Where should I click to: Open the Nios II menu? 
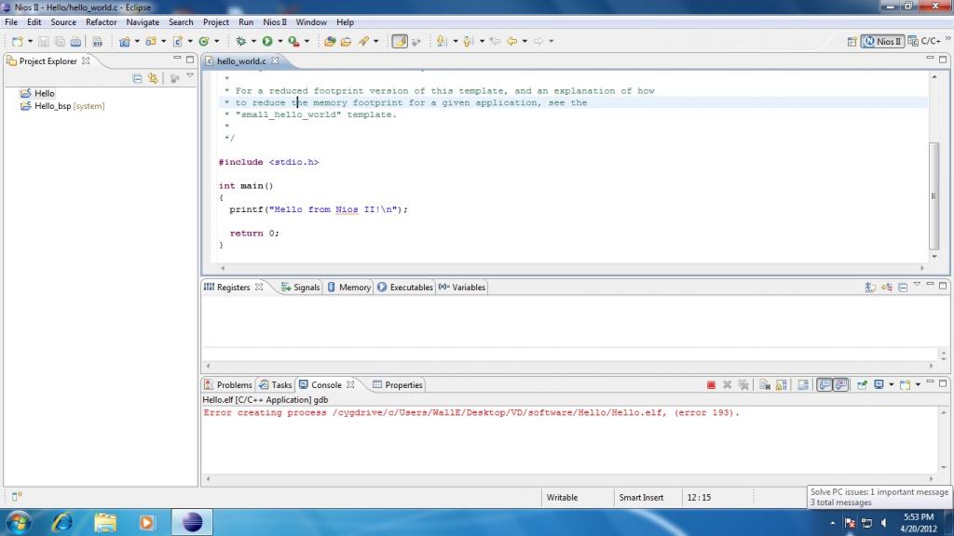click(275, 22)
